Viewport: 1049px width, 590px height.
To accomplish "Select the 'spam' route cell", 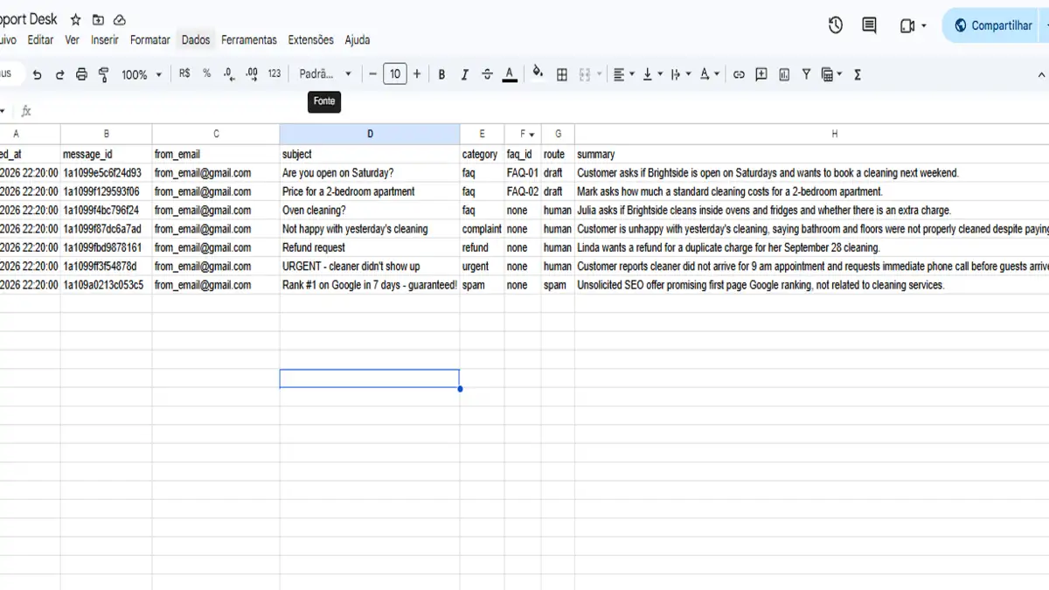I will point(558,285).
